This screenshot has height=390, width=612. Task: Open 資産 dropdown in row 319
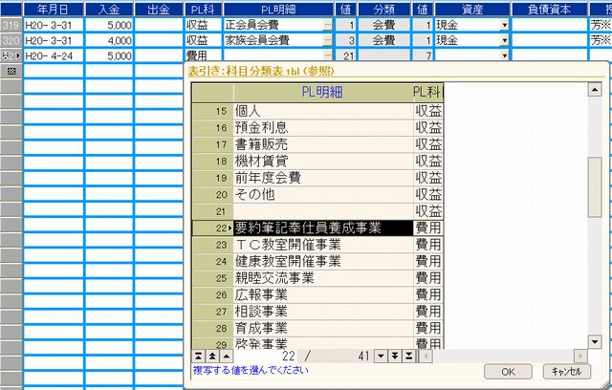505,26
